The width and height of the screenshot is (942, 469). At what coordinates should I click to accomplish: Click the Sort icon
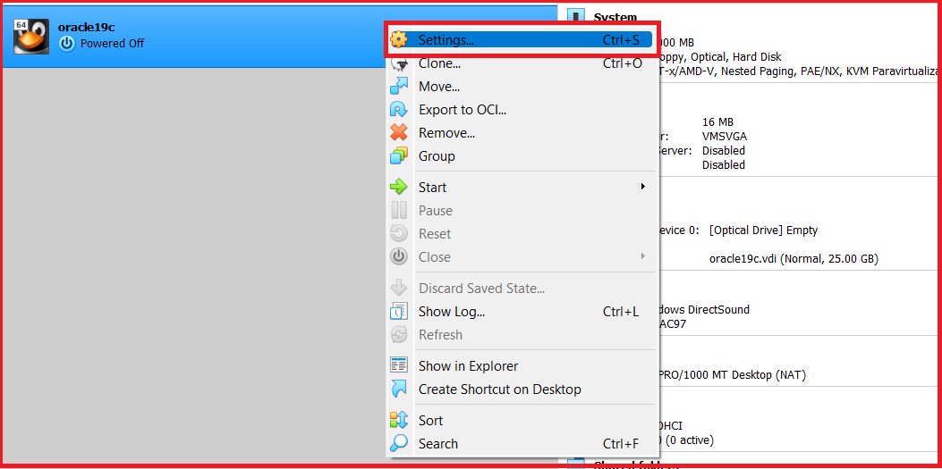coord(399,421)
